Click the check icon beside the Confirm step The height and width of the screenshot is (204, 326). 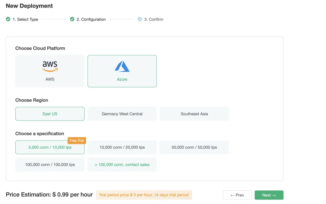point(140,19)
